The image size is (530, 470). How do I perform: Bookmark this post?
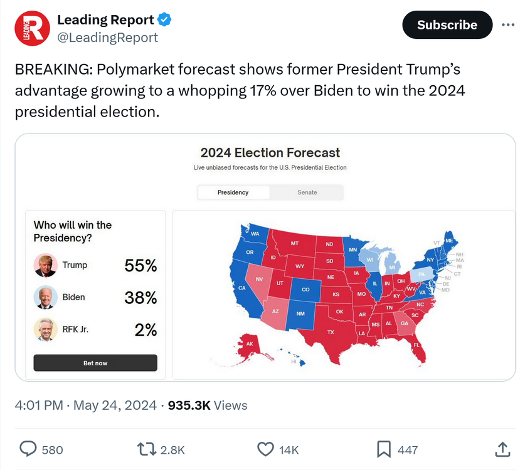(384, 449)
